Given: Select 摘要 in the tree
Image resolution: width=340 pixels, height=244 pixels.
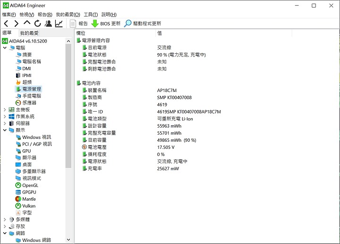Looking at the screenshot, I should (x=27, y=55).
